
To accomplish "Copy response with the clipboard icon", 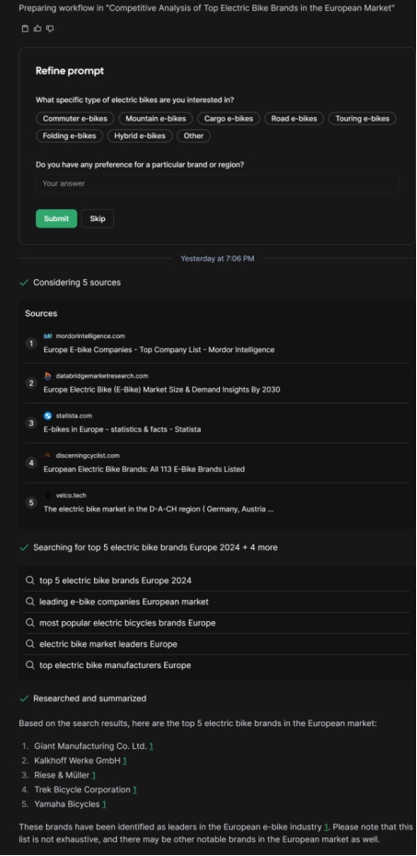I will click(x=25, y=29).
